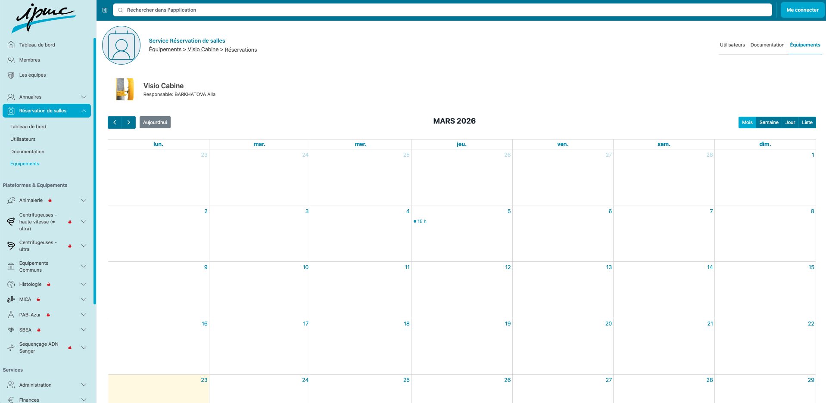Switch calendar to Liste view
The width and height of the screenshot is (826, 403).
(x=807, y=122)
